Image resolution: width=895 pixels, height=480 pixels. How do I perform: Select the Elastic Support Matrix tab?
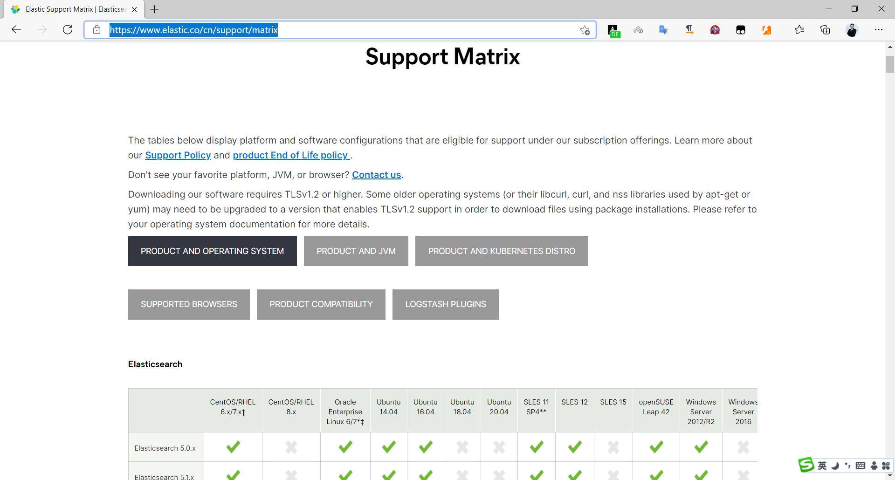(75, 9)
